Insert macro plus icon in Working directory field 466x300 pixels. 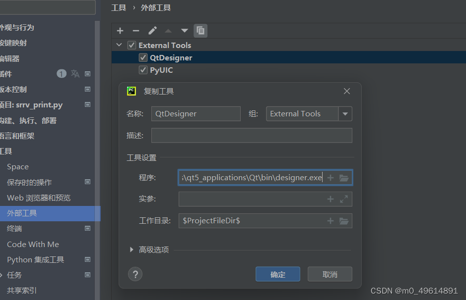pyautogui.click(x=331, y=221)
